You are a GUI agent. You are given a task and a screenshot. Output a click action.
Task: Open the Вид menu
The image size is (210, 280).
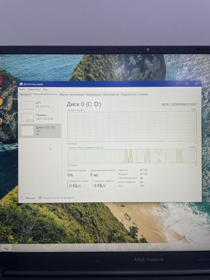click(45, 89)
